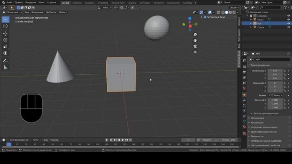This screenshot has width=292, height=164.
Task: Toggle the camera view icon
Action: (x=195, y=46)
